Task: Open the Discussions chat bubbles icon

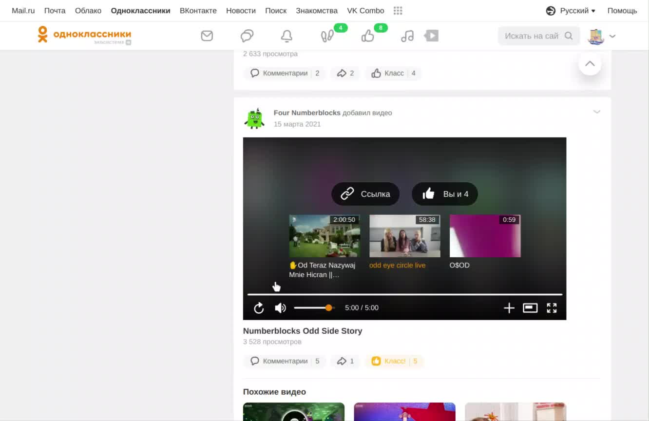Action: pos(247,36)
